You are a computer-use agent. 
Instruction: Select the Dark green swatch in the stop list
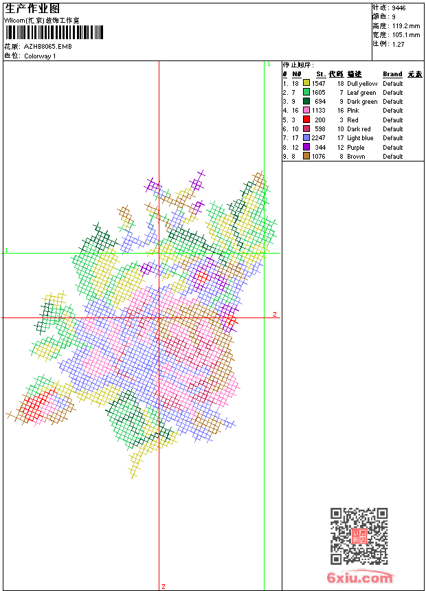(x=306, y=101)
